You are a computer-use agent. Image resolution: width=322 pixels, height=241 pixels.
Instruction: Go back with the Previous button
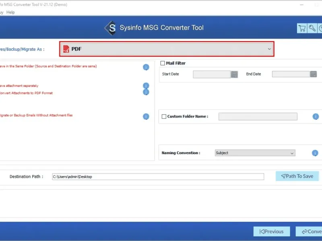272,231
